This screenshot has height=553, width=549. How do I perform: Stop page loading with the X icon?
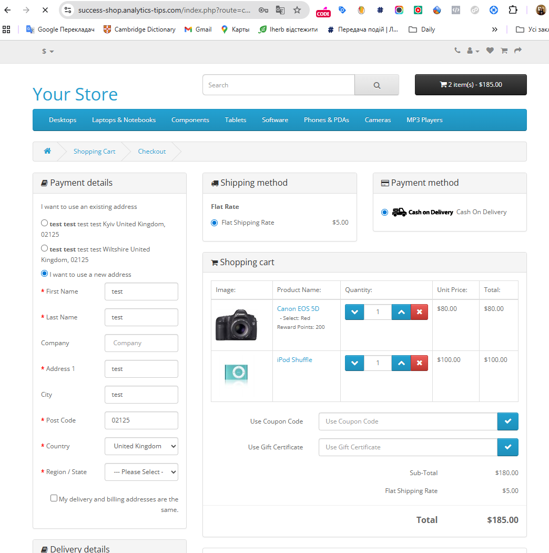pos(45,10)
